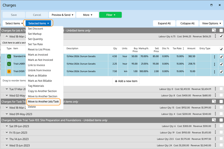Choose Move to Another Job/Task
The width and height of the screenshot is (224, 149).
[x=43, y=101]
